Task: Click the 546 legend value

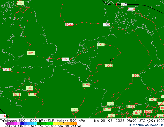Action: pos(47,126)
